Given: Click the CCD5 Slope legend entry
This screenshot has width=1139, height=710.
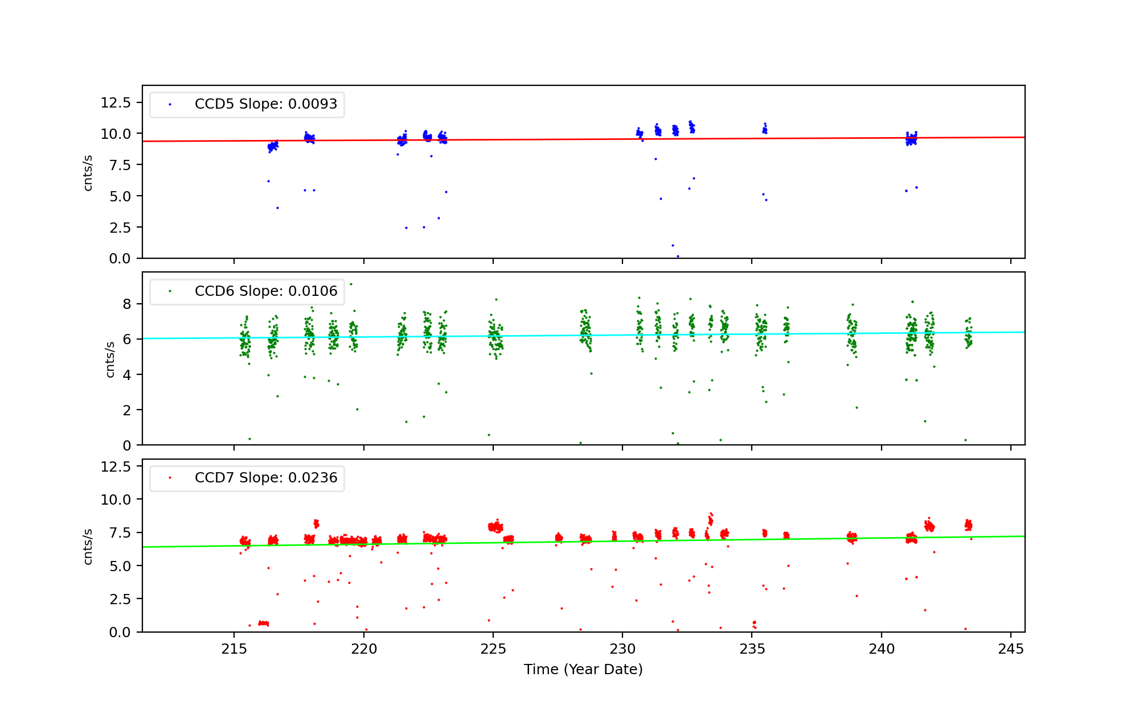Looking at the screenshot, I should 265,104.
